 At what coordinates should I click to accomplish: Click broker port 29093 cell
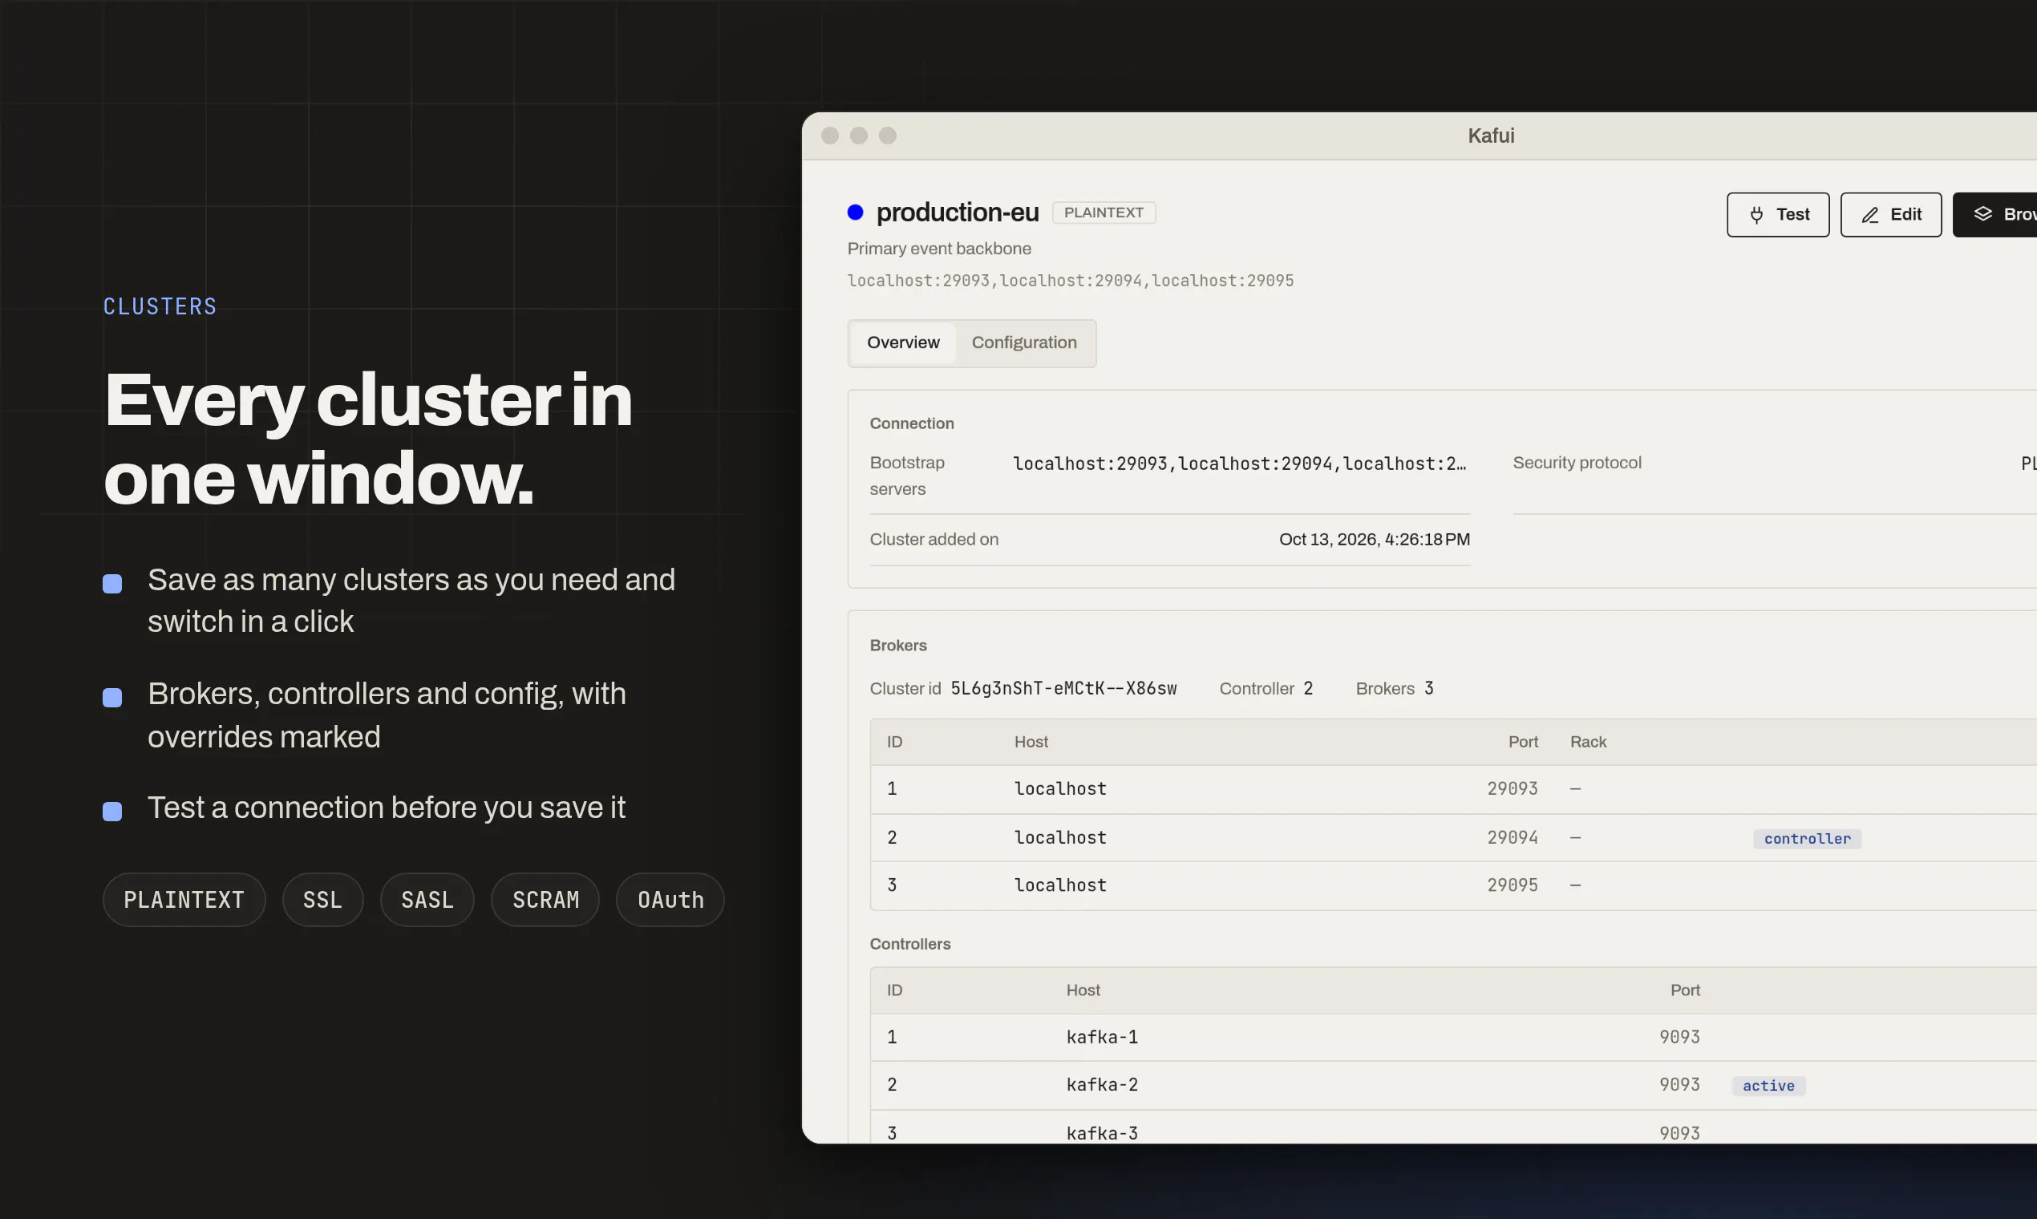pyautogui.click(x=1513, y=789)
